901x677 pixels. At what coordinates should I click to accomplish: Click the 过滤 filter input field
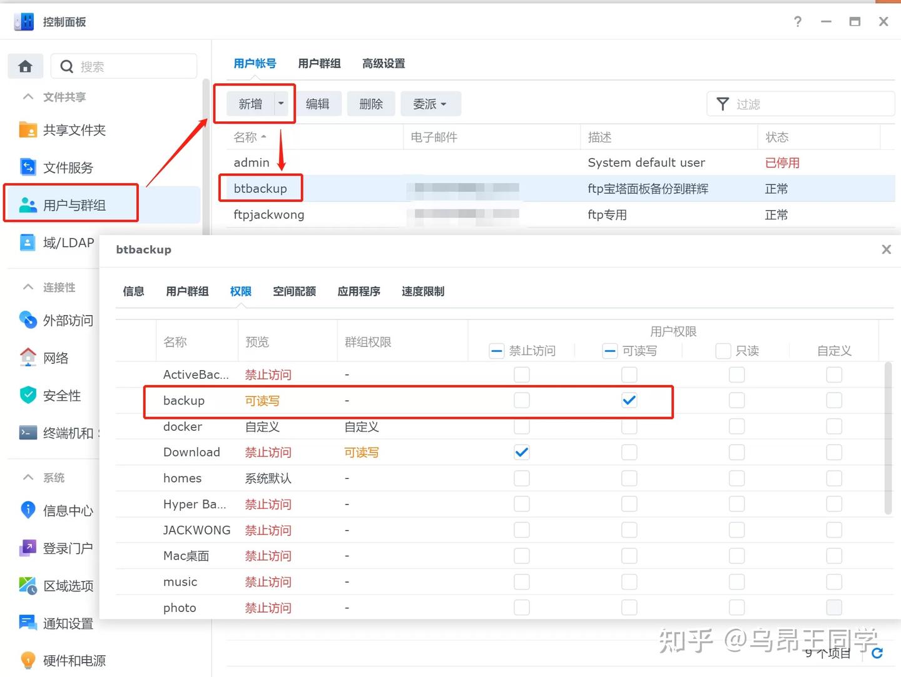[x=810, y=104]
